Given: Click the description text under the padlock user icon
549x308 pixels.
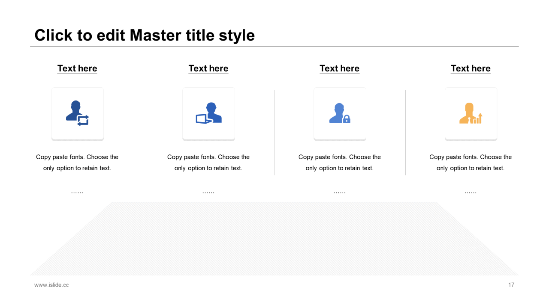Looking at the screenshot, I should click(x=340, y=163).
